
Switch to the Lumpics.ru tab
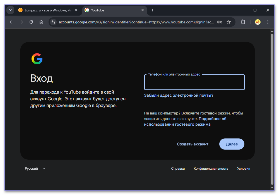48,10
